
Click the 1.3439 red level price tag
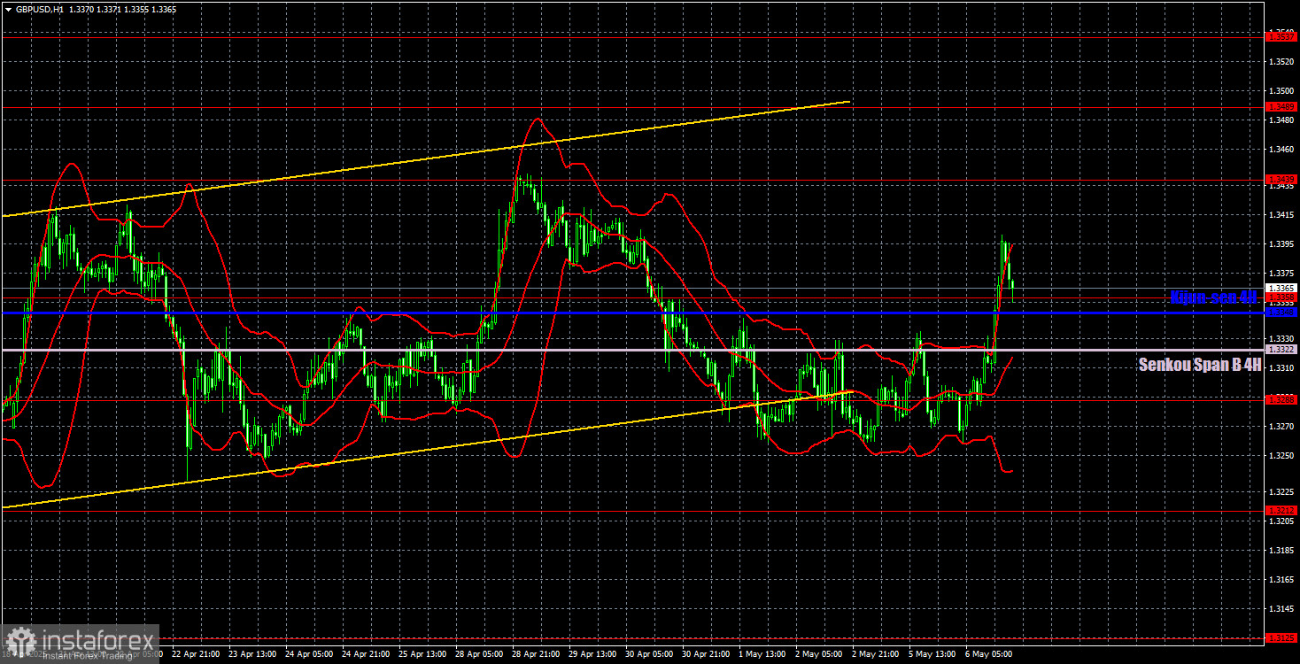(x=1281, y=179)
